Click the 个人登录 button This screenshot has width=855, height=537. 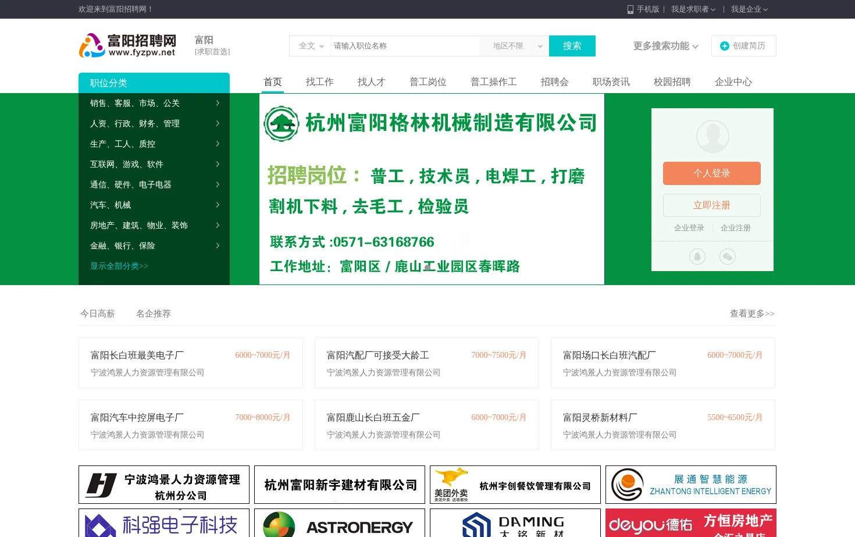pos(712,173)
